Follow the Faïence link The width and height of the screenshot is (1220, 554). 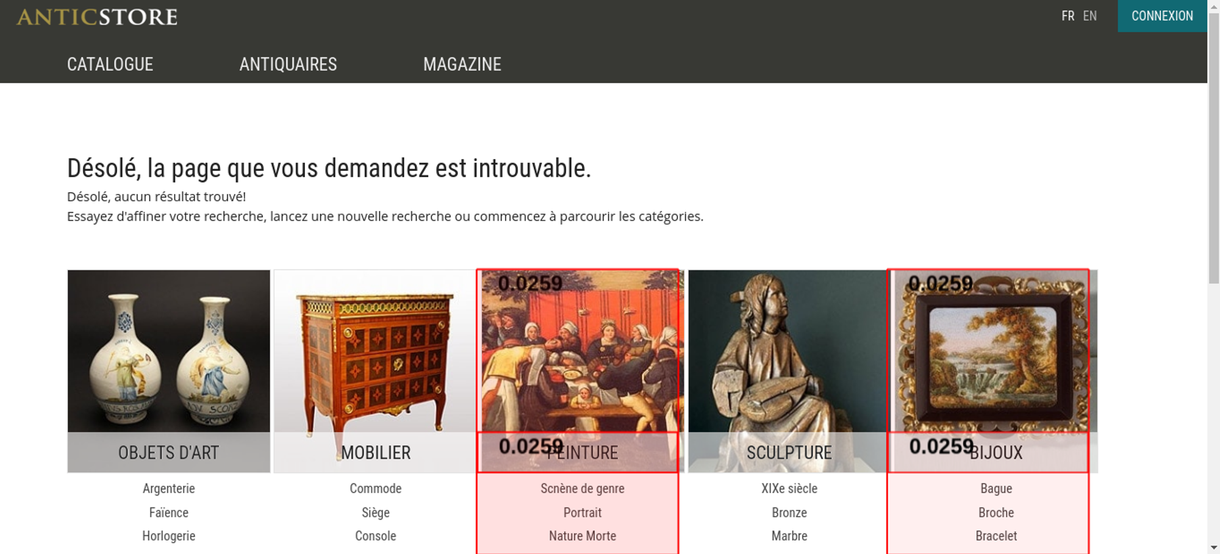click(169, 513)
